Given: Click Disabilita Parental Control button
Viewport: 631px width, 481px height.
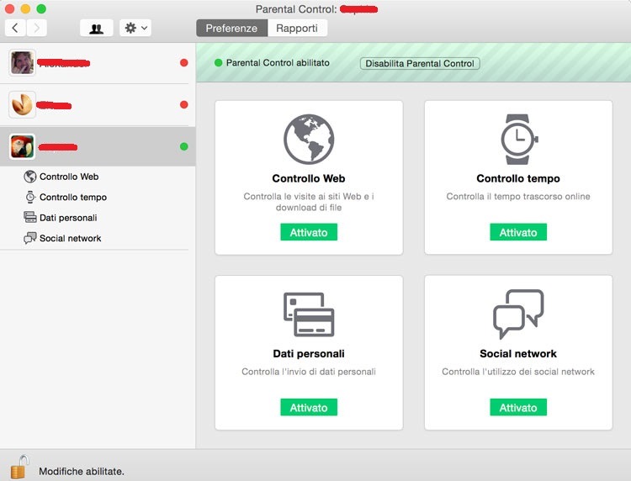Looking at the screenshot, I should pos(420,64).
